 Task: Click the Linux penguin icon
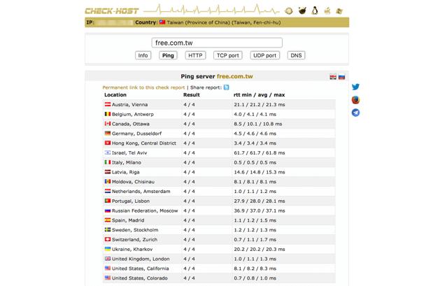pos(315,10)
